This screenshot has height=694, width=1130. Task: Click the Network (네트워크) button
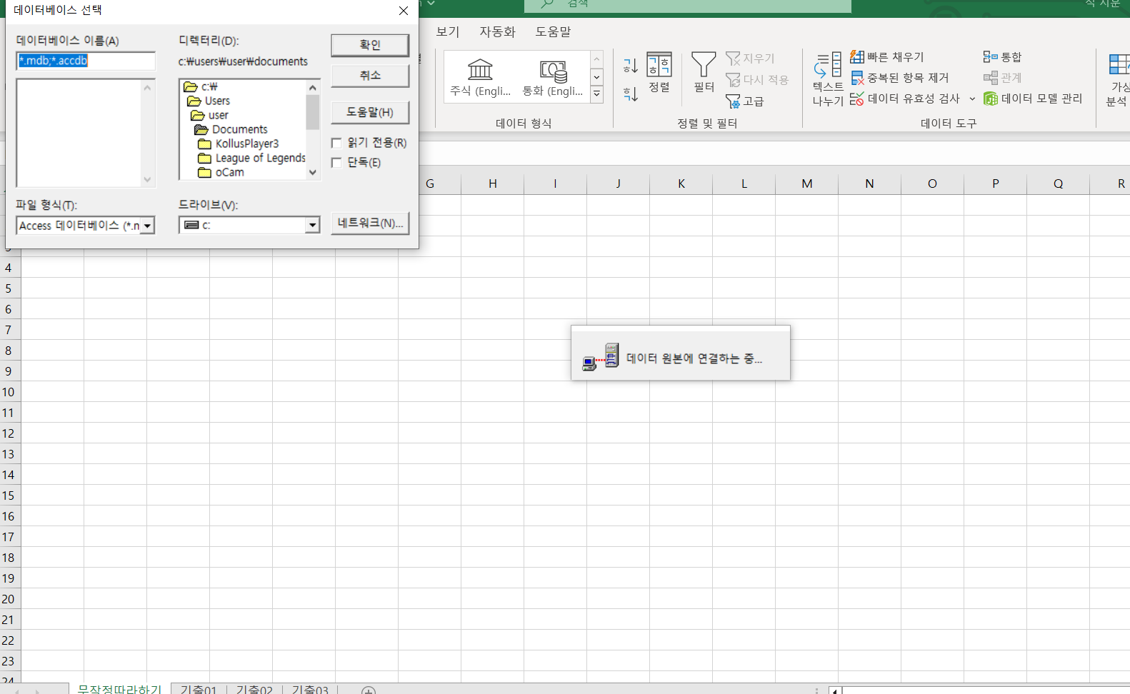(x=369, y=223)
